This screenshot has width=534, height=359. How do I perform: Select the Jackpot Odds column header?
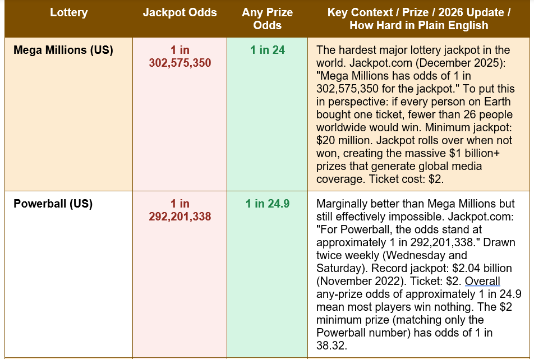click(180, 12)
